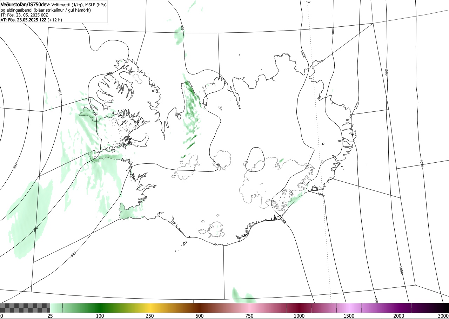The height and width of the screenshot is (319, 449).
Task: Click the 1010 isobar label
Action: (421, 163)
